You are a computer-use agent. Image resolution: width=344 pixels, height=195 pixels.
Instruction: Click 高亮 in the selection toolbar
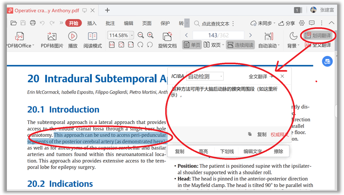pyautogui.click(x=203, y=151)
